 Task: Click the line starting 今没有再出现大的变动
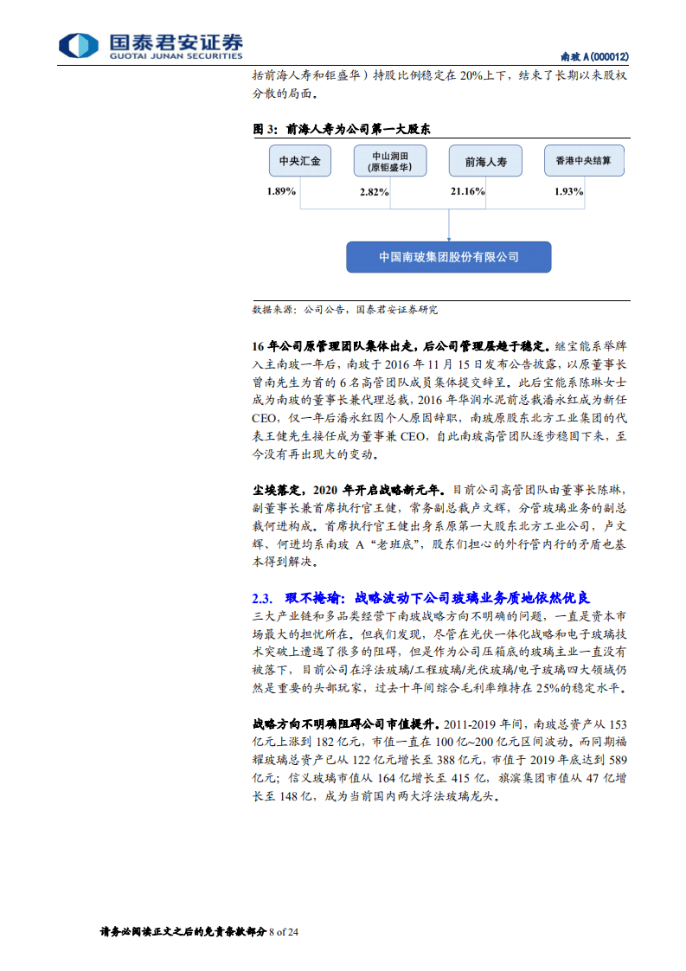316,454
